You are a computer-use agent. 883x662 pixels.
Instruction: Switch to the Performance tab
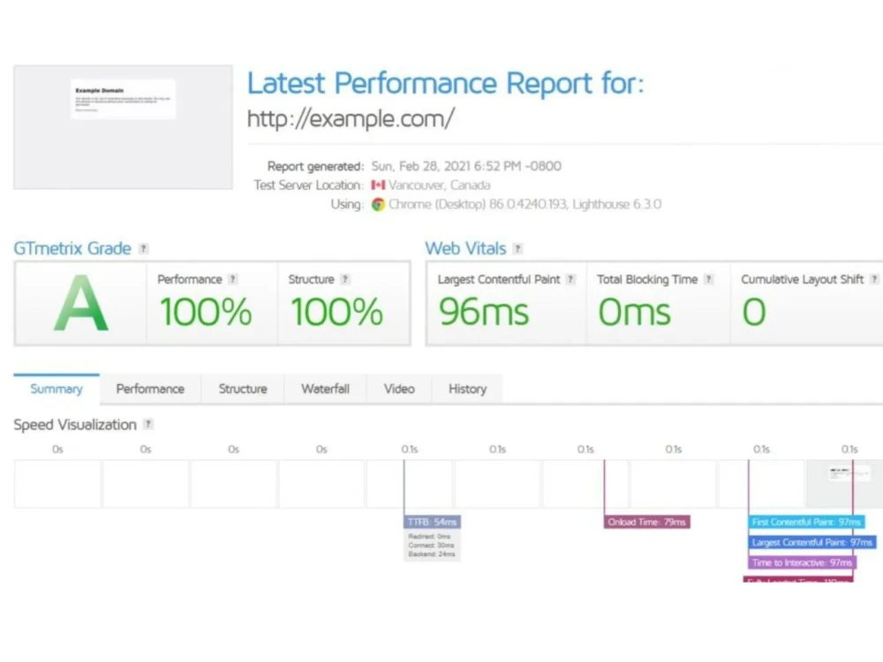pos(150,389)
